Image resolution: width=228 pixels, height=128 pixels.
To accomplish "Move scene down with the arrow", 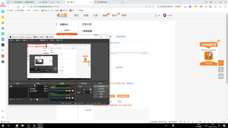I will pos(21,100).
